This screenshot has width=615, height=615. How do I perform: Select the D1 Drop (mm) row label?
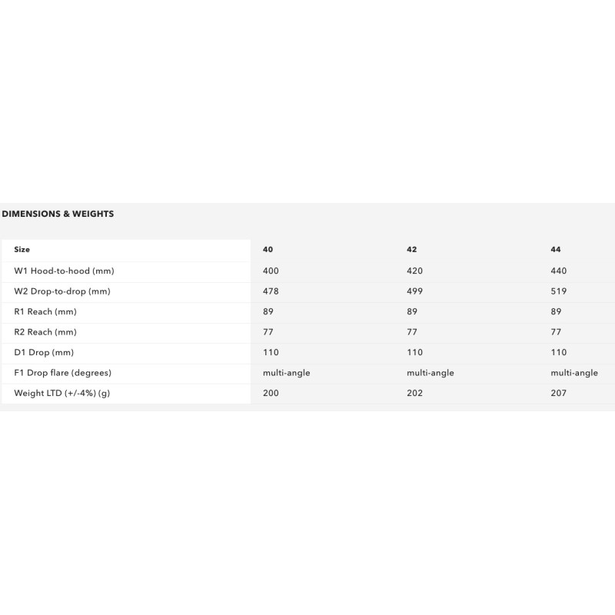click(x=44, y=353)
